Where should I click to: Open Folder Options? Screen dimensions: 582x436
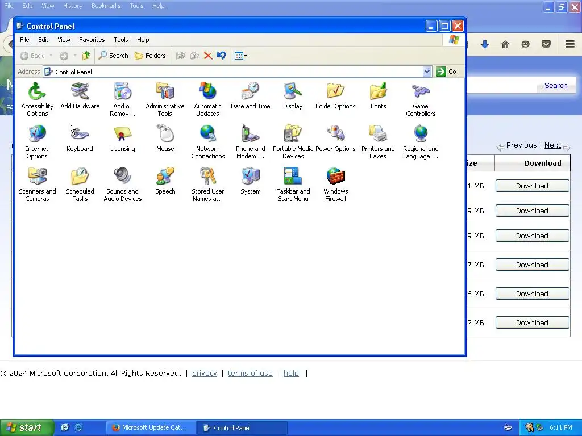335,95
